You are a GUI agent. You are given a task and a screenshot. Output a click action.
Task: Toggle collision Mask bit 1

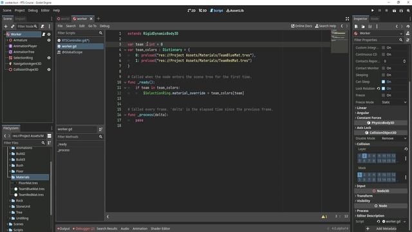pos(360,175)
